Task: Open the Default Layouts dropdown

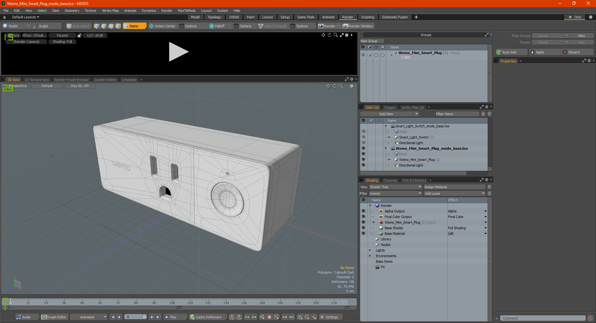Action: click(x=25, y=17)
